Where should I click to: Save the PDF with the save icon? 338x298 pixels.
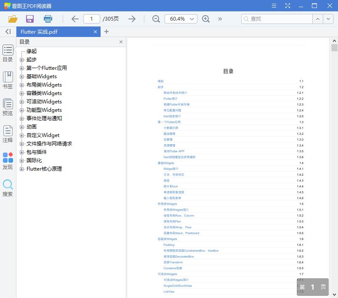click(x=29, y=19)
